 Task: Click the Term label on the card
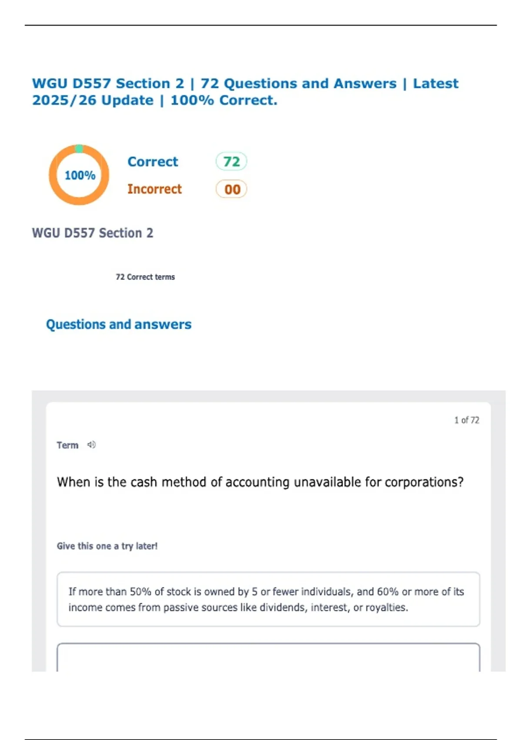click(67, 445)
